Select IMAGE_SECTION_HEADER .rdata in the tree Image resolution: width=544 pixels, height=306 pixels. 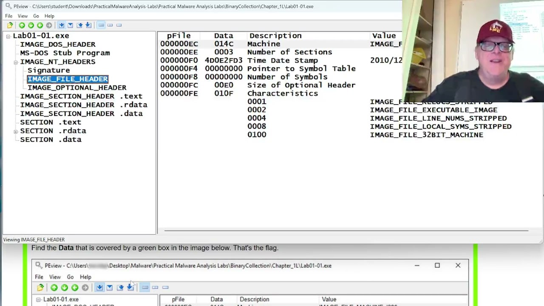pos(84,105)
